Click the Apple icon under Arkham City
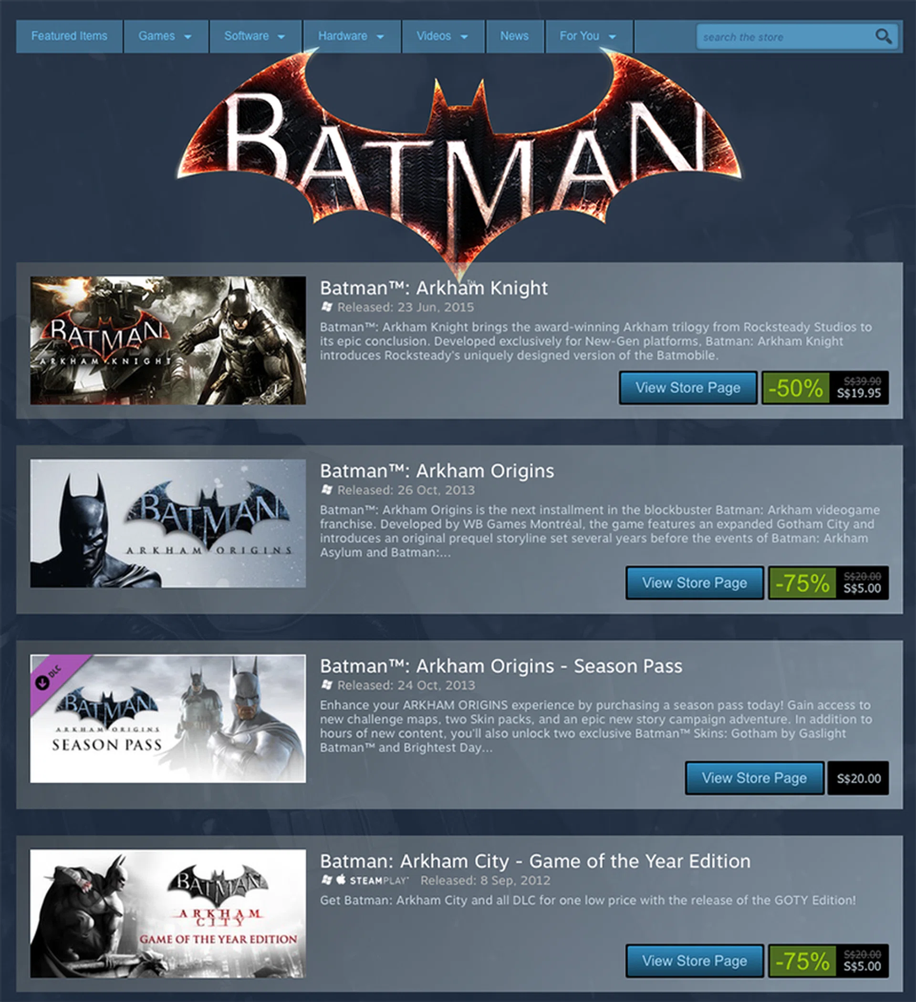 [x=341, y=879]
